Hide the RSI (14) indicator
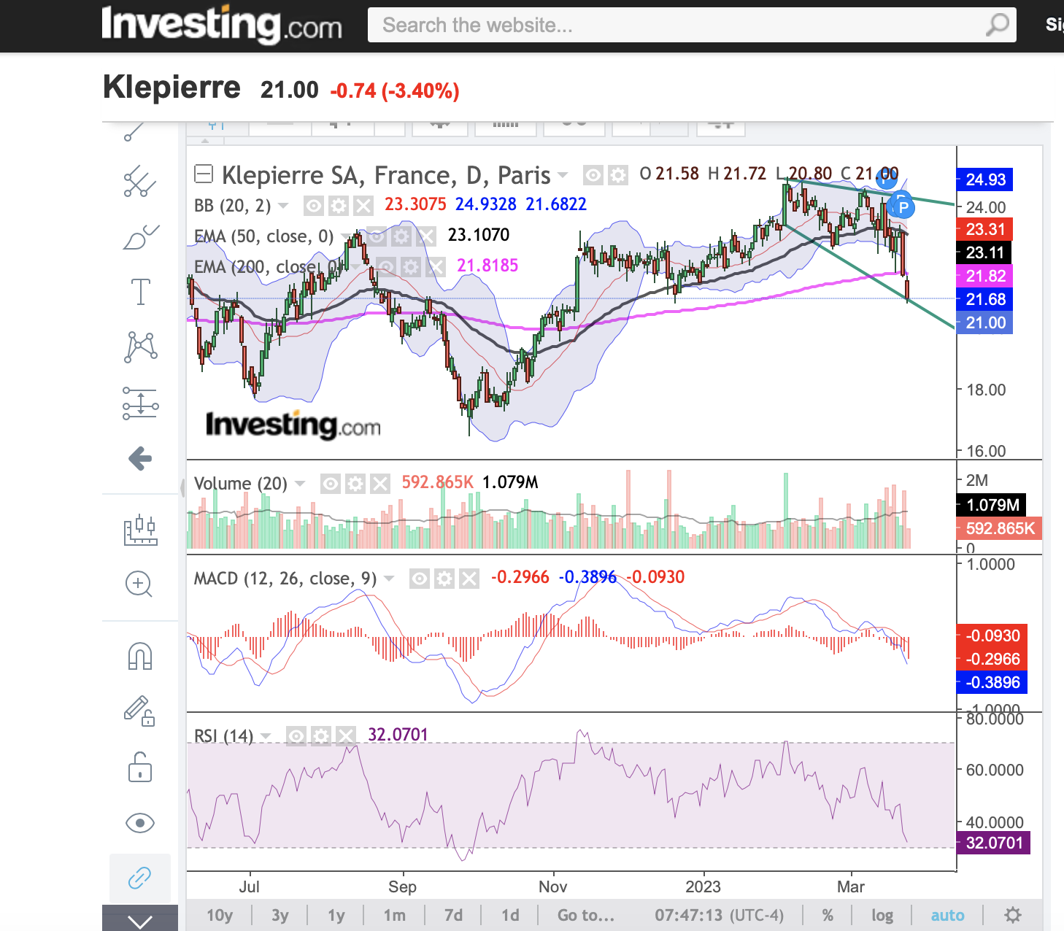The height and width of the screenshot is (931, 1064). pos(296,735)
